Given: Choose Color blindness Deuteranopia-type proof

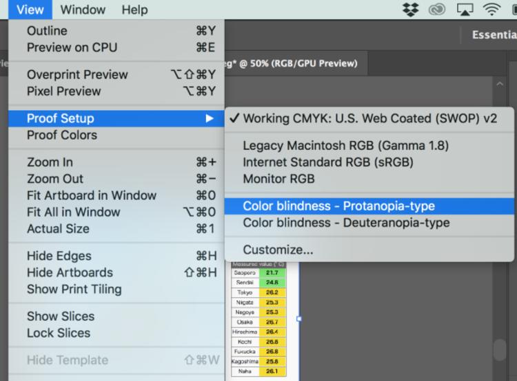Looking at the screenshot, I should point(346,223).
